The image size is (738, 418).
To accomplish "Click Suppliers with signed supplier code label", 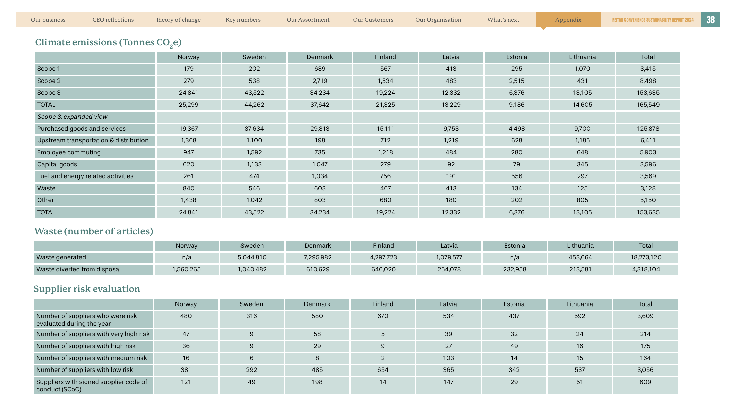I will 94,385.
